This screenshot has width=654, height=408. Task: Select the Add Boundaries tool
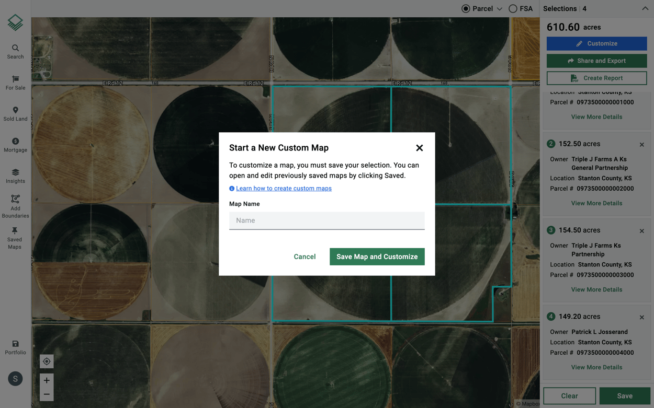(15, 205)
